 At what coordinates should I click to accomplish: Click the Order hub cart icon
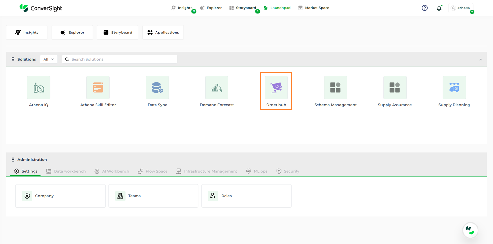point(276,88)
